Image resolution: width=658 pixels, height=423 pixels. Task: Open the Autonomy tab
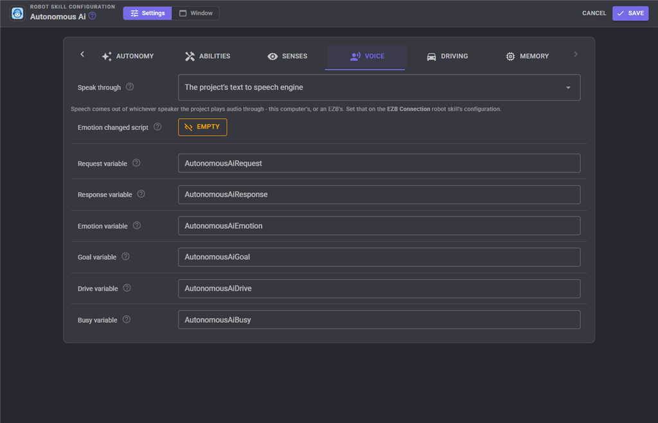(128, 56)
